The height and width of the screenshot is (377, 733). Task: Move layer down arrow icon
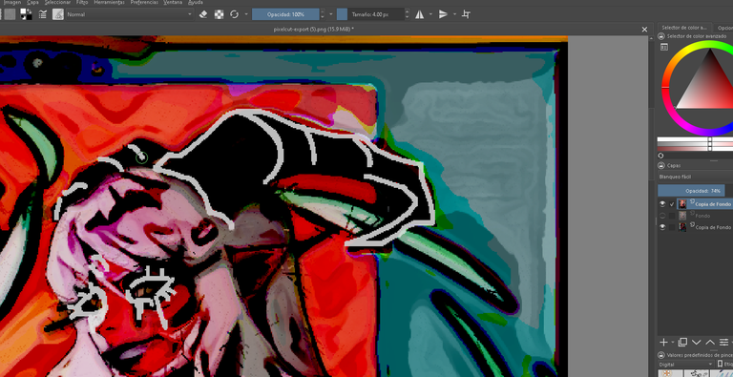(x=696, y=343)
